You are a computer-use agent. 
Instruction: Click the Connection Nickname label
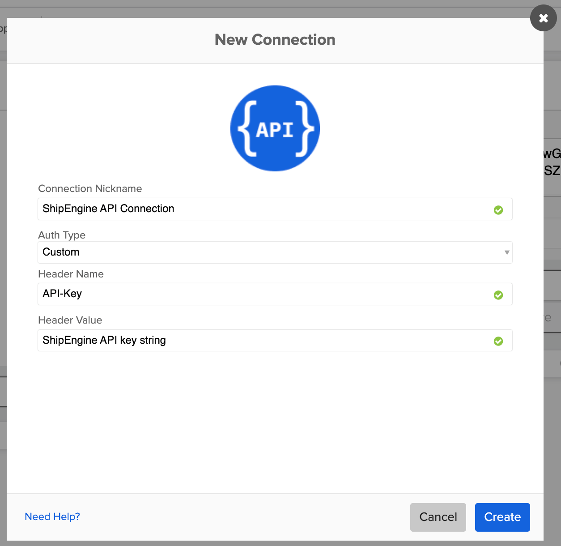tap(90, 188)
